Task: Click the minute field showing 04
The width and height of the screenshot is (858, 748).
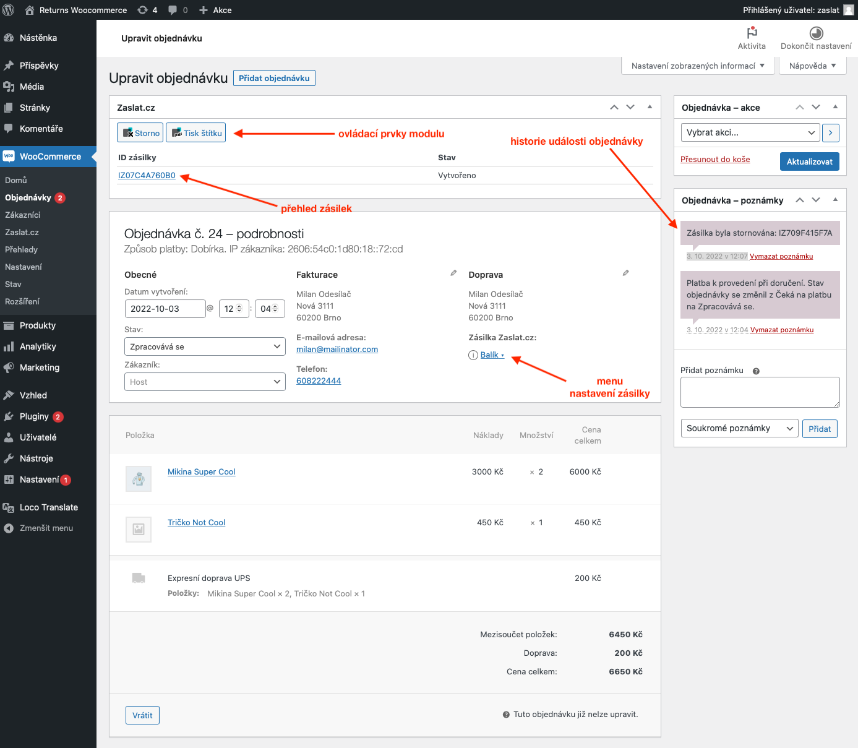Action: (270, 309)
